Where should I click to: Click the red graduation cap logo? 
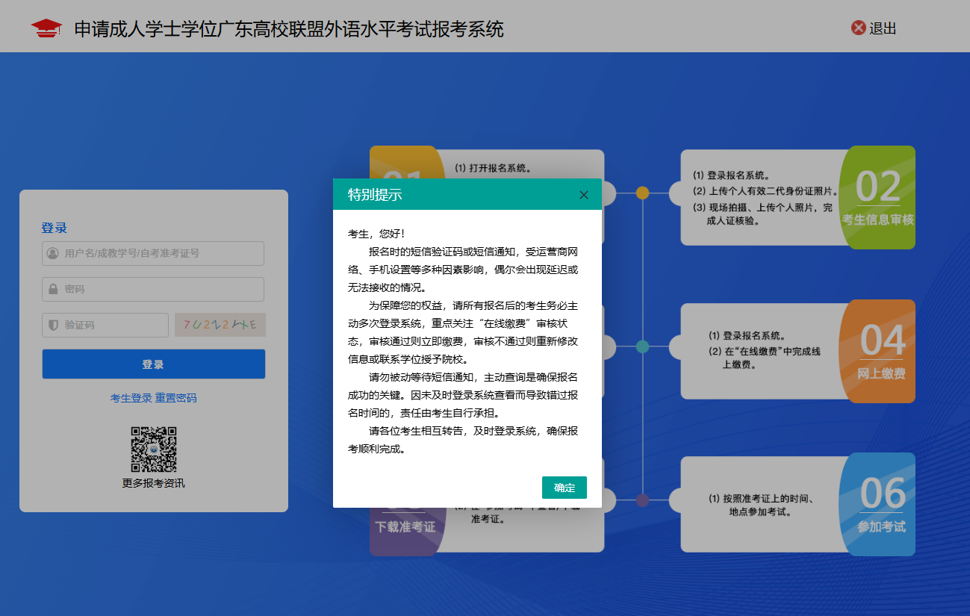46,28
